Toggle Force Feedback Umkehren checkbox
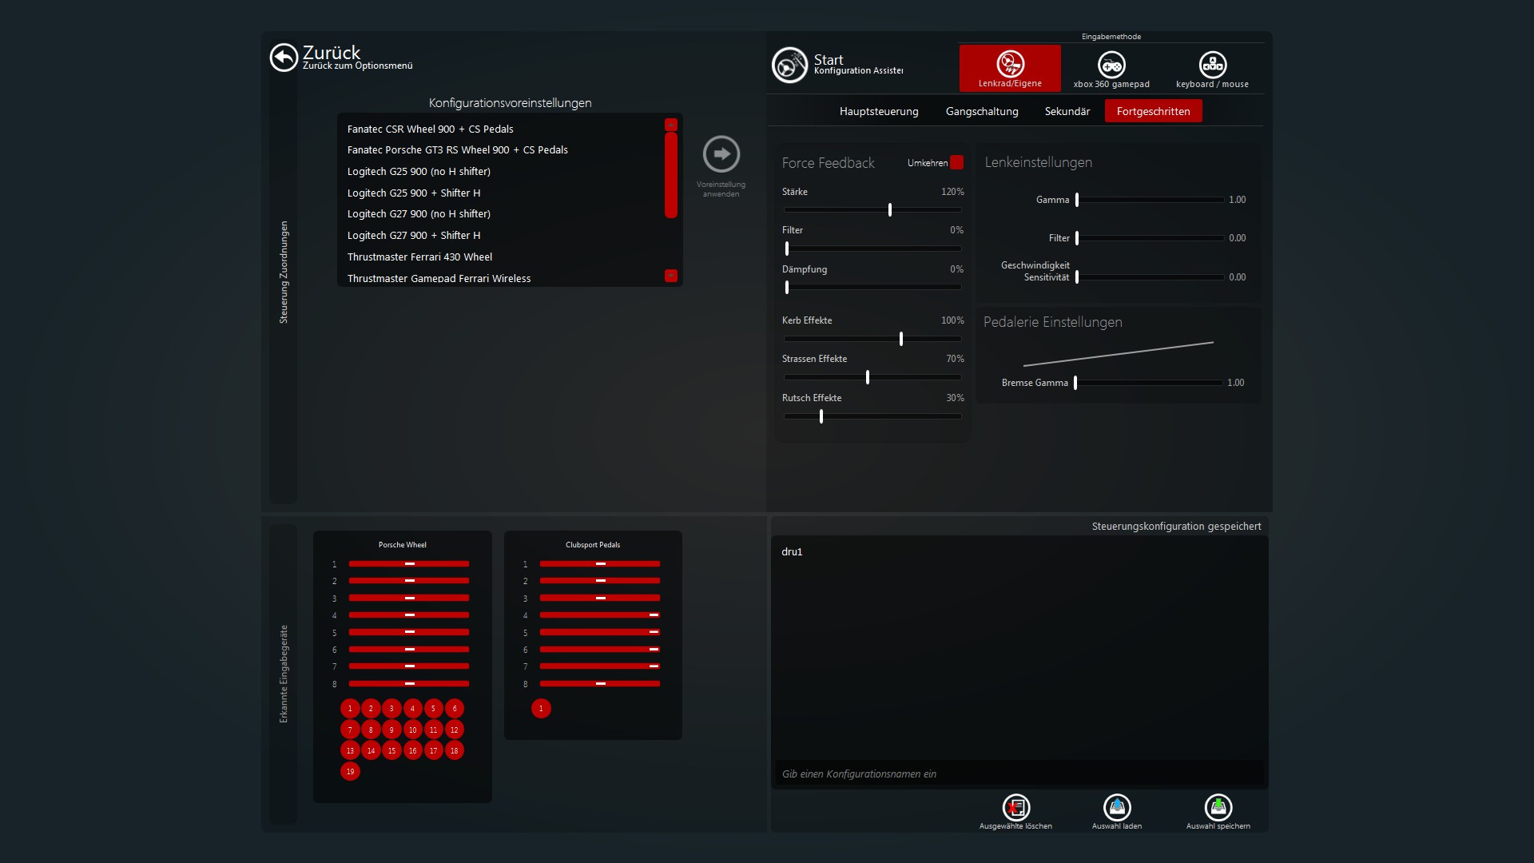Screen dimensions: 1534x863 (956, 162)
